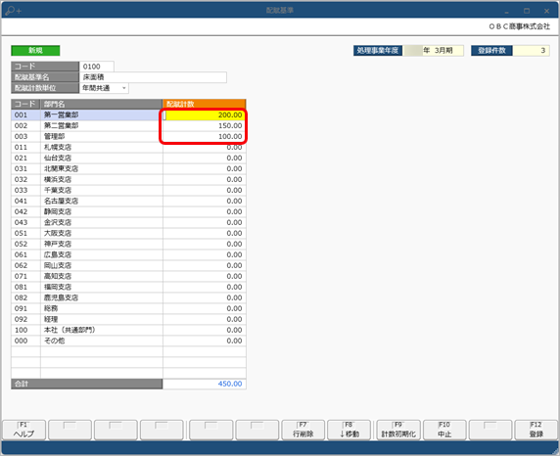The height and width of the screenshot is (456, 560).
Task: Click the F10 中止 button
Action: click(444, 430)
